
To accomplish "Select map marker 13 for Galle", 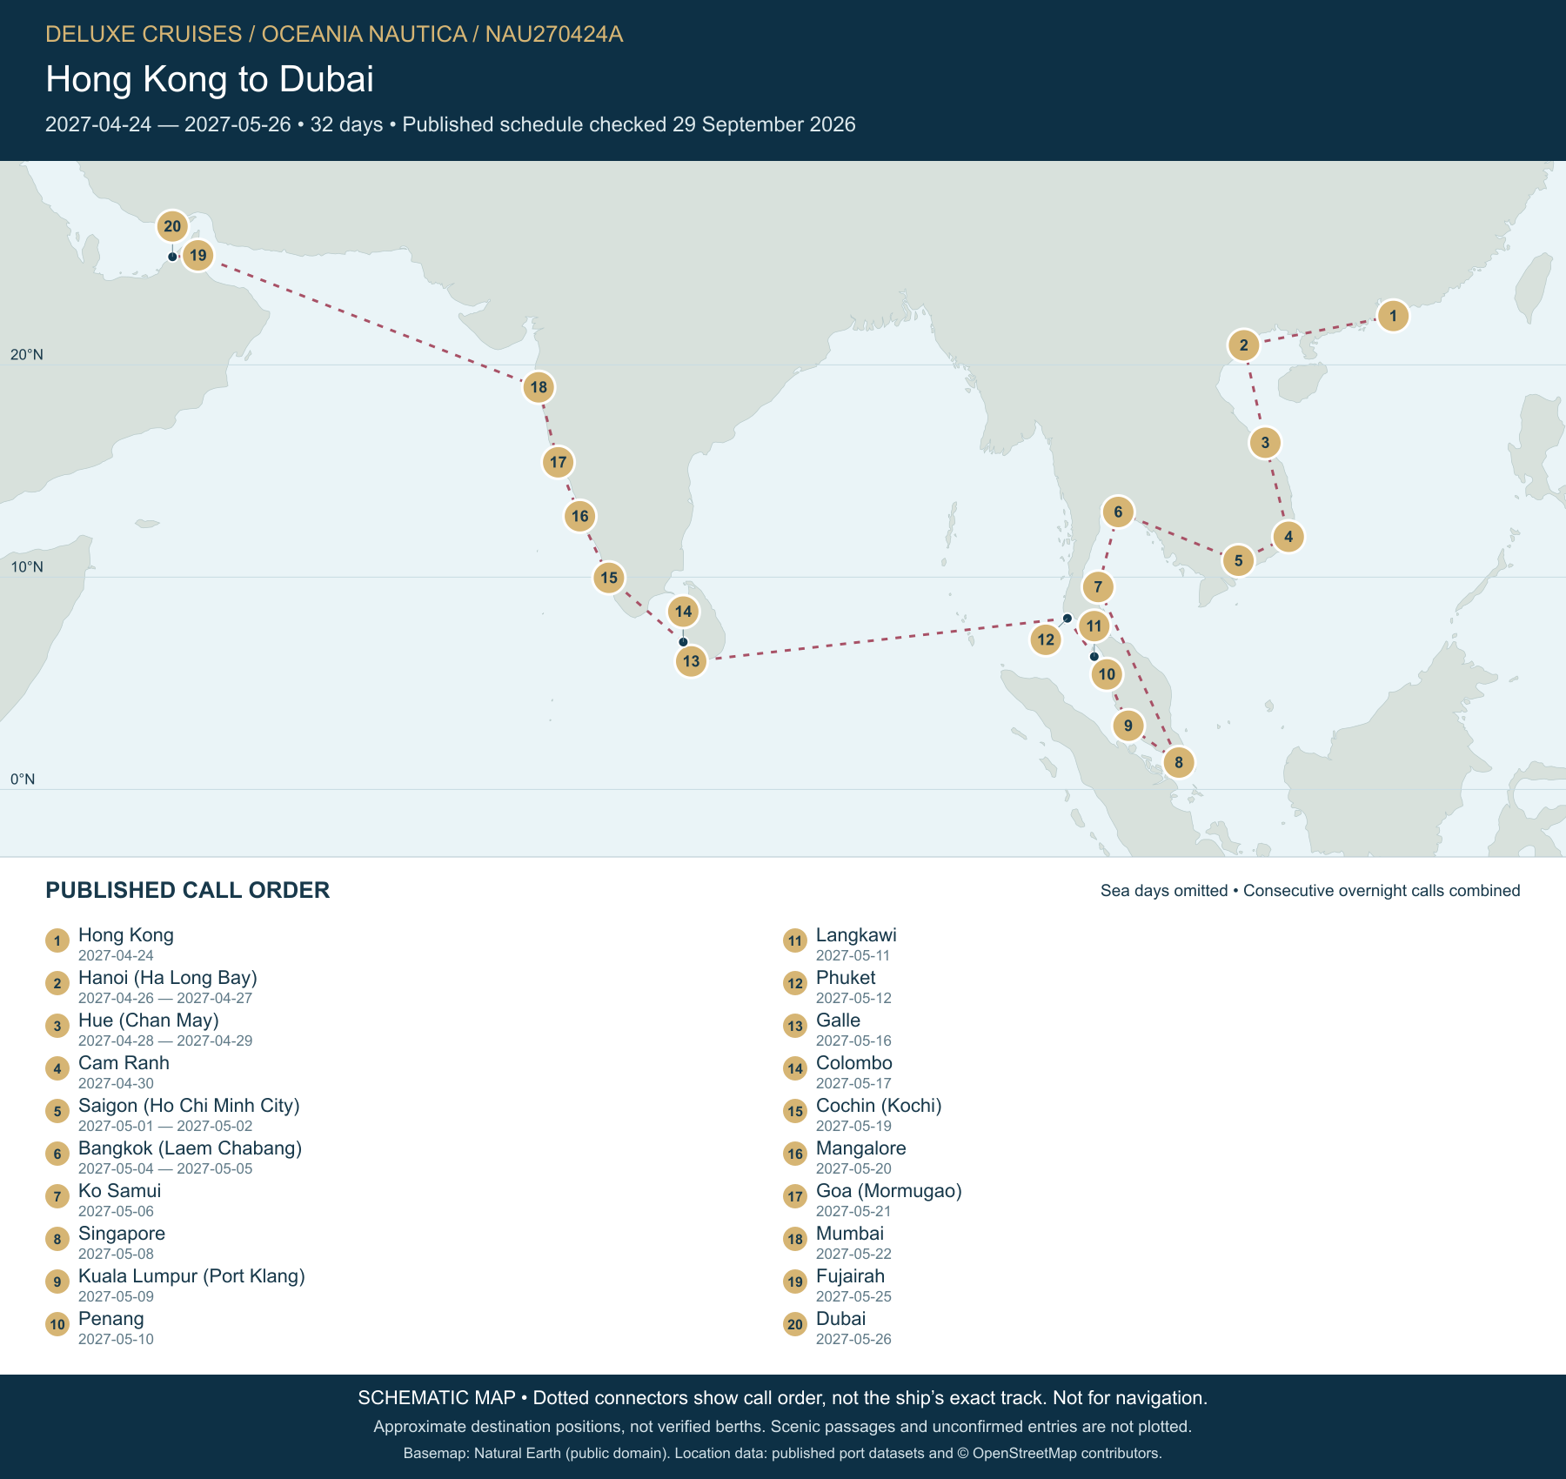I will coord(691,661).
